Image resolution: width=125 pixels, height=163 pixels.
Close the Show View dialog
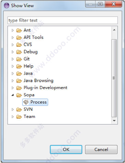point(114,4)
